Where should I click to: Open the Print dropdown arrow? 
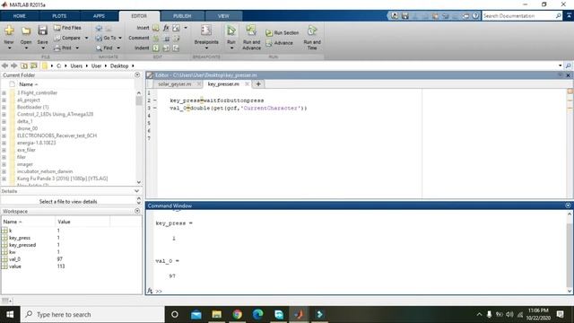point(77,48)
